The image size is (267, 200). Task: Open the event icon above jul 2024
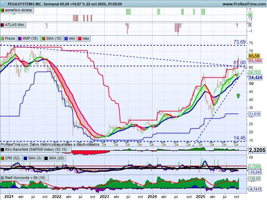point(176,144)
